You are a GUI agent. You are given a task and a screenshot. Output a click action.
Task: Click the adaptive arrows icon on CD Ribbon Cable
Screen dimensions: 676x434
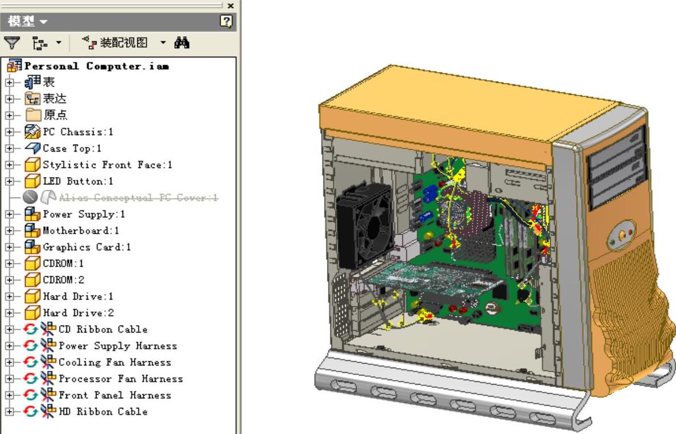point(30,329)
